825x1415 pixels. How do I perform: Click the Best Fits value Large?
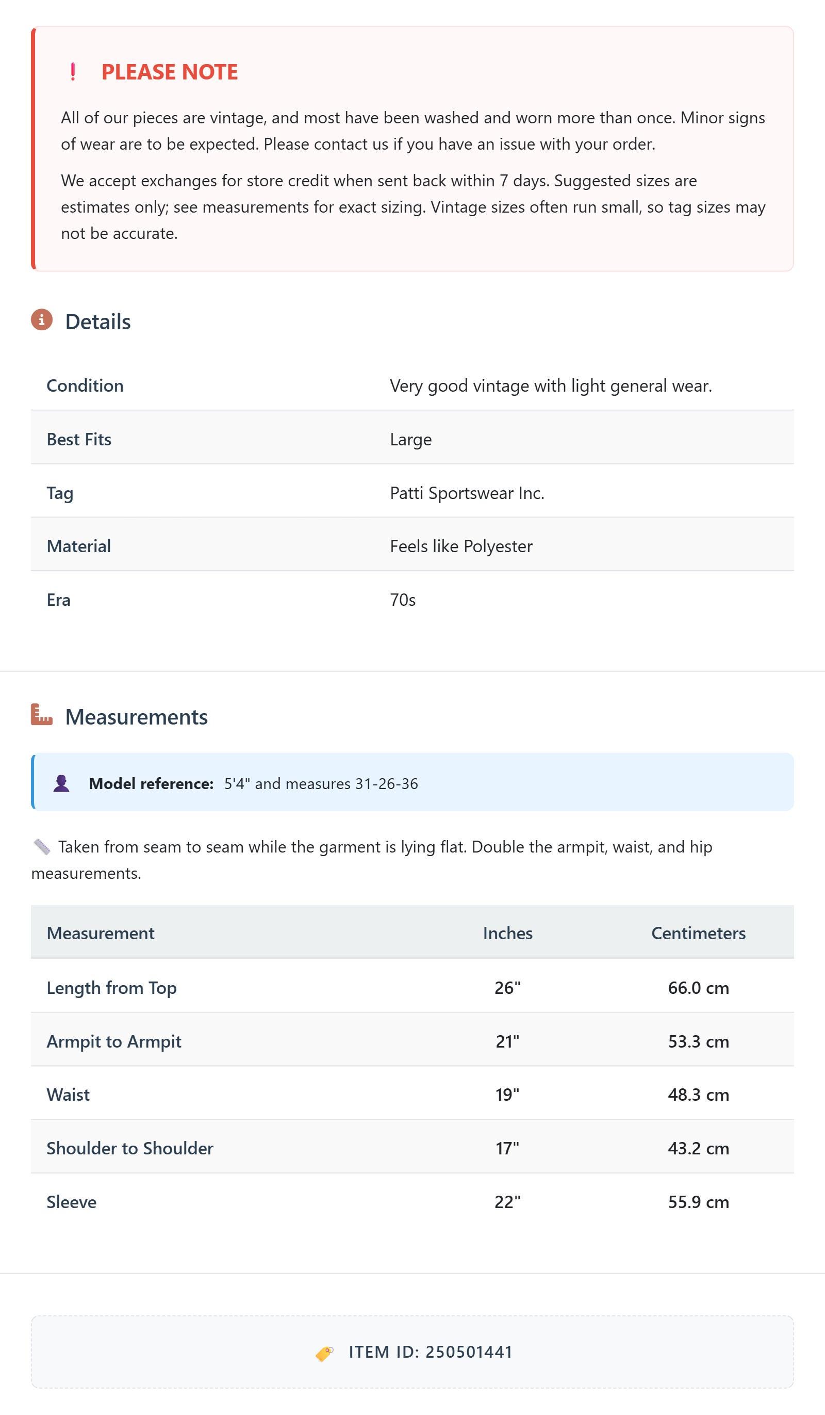click(411, 440)
